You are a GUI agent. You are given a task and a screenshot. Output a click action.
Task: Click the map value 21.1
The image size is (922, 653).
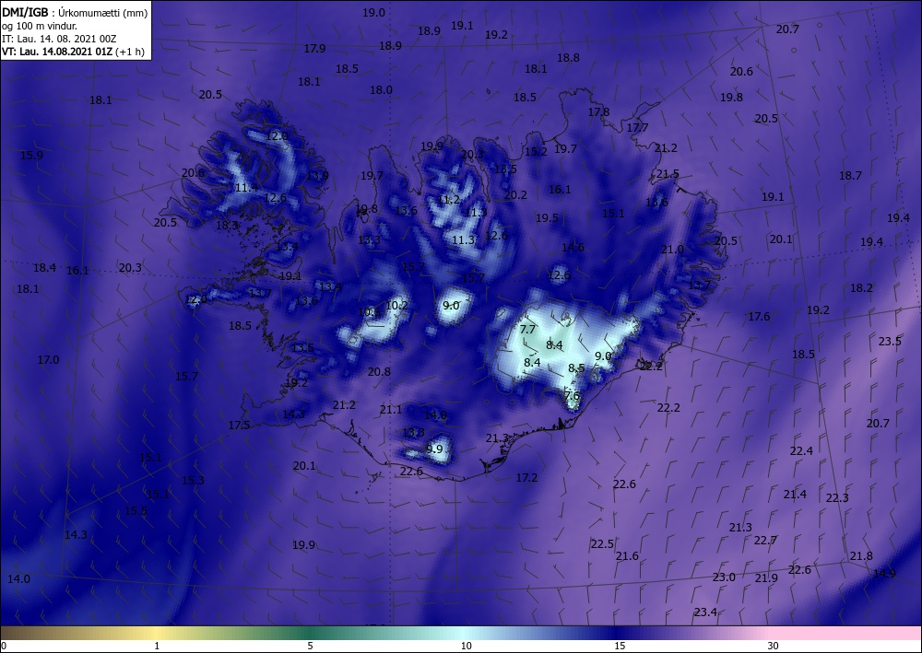[x=390, y=409]
